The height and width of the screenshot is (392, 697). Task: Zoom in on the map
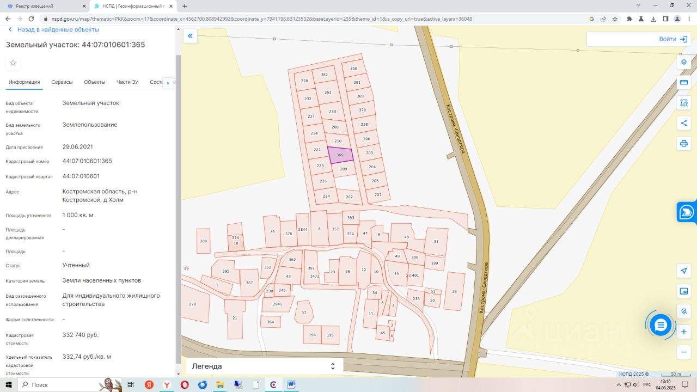[684, 332]
